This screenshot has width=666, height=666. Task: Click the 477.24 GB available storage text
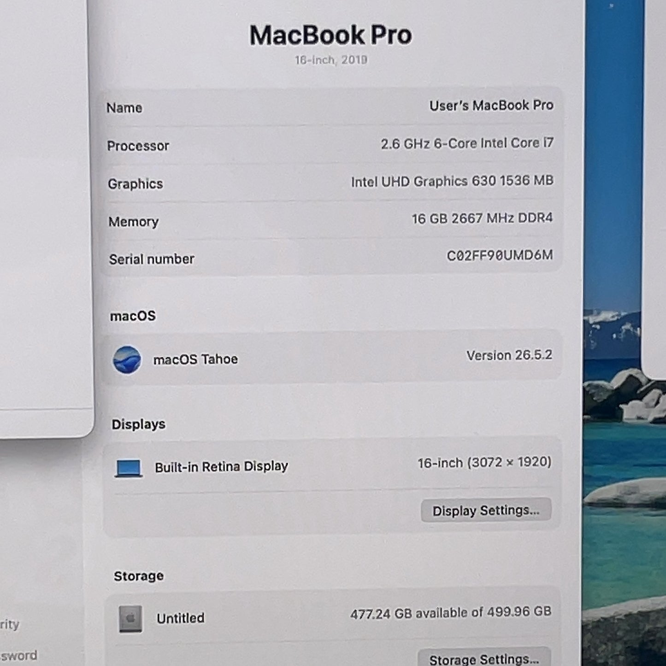pyautogui.click(x=451, y=613)
